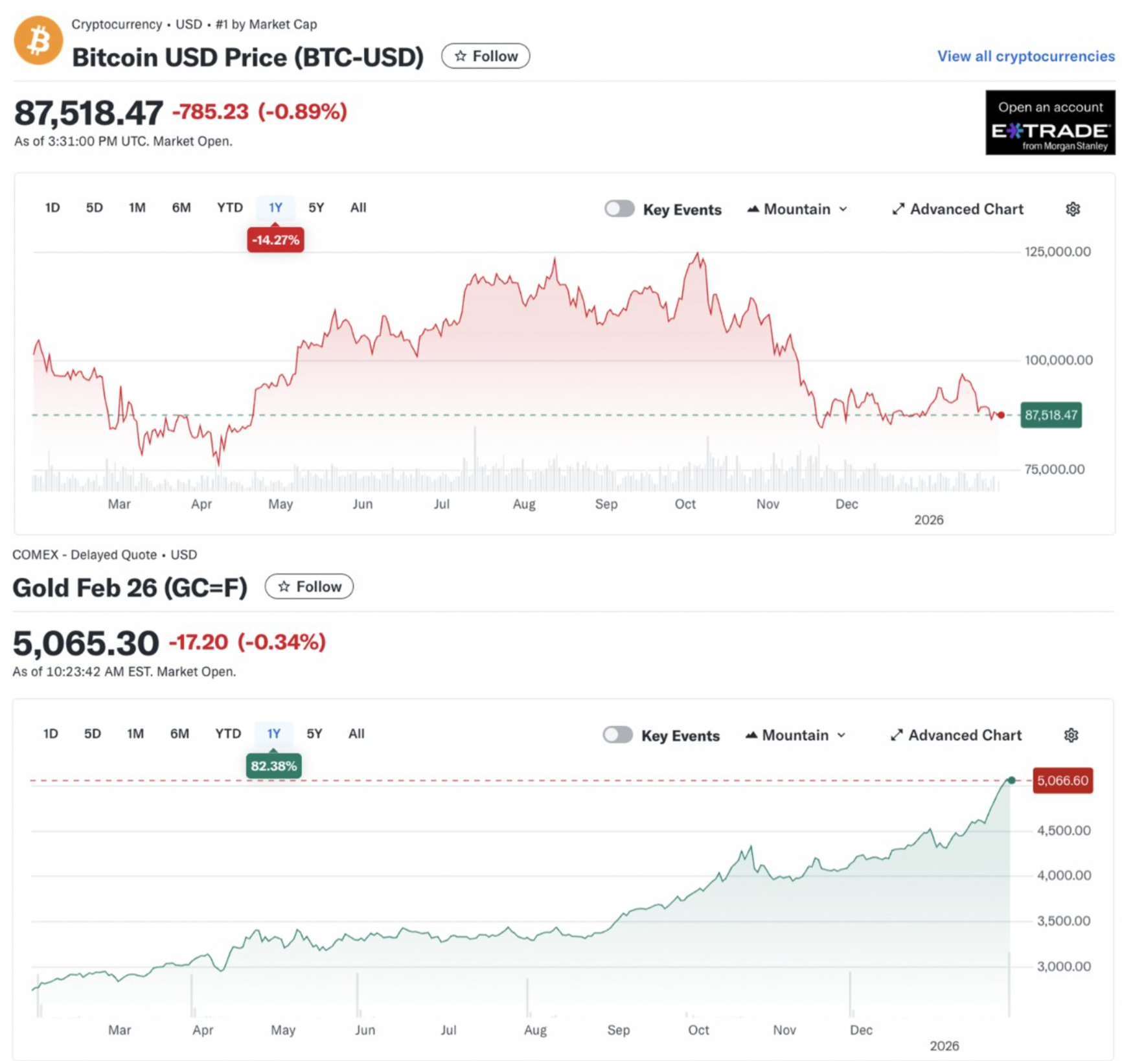Enable Key Events on Bitcoin chart
The height and width of the screenshot is (1061, 1122).
pos(619,209)
